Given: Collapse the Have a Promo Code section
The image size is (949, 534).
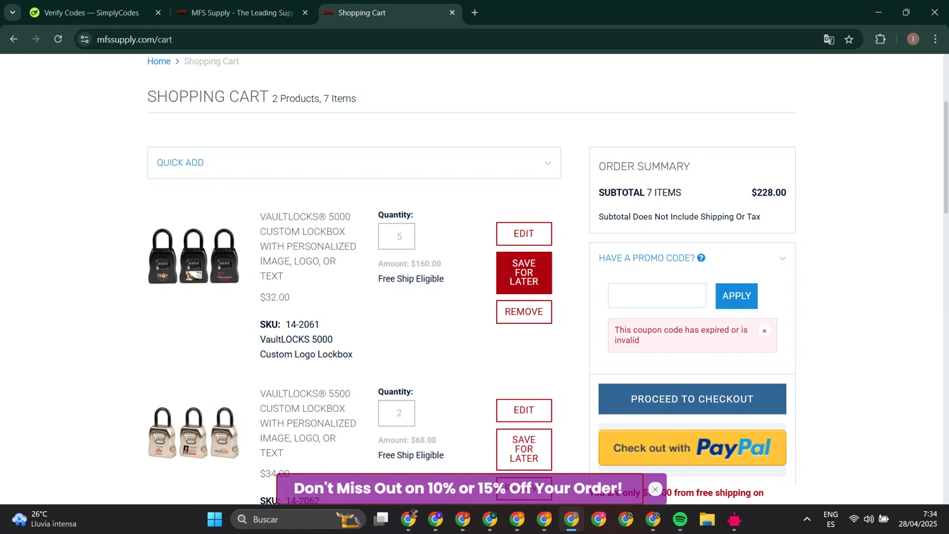Looking at the screenshot, I should (783, 258).
